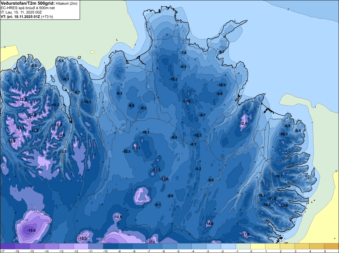Click the orange legend block between 4 and 5

(317, 246)
